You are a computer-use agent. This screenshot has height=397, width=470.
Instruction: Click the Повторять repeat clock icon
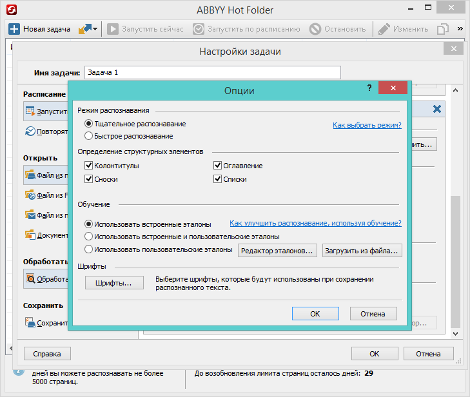pos(30,131)
